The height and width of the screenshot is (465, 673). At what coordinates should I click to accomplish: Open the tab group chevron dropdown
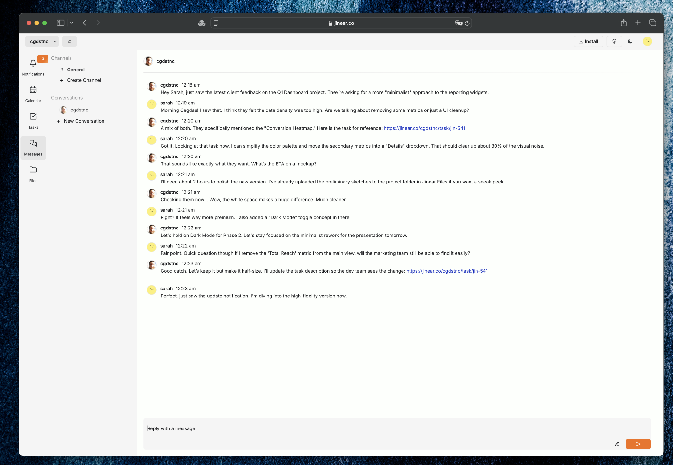[x=71, y=23]
